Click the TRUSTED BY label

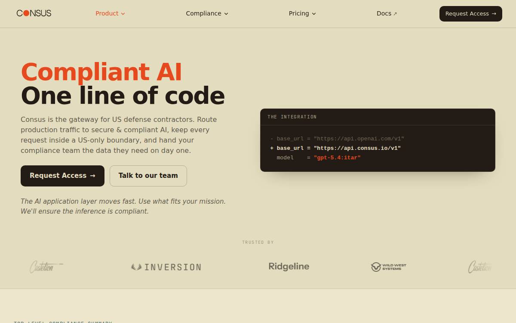[x=258, y=242]
